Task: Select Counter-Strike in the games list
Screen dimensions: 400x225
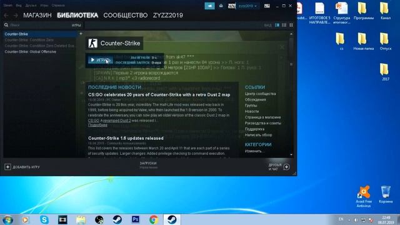Action: [x=40, y=34]
